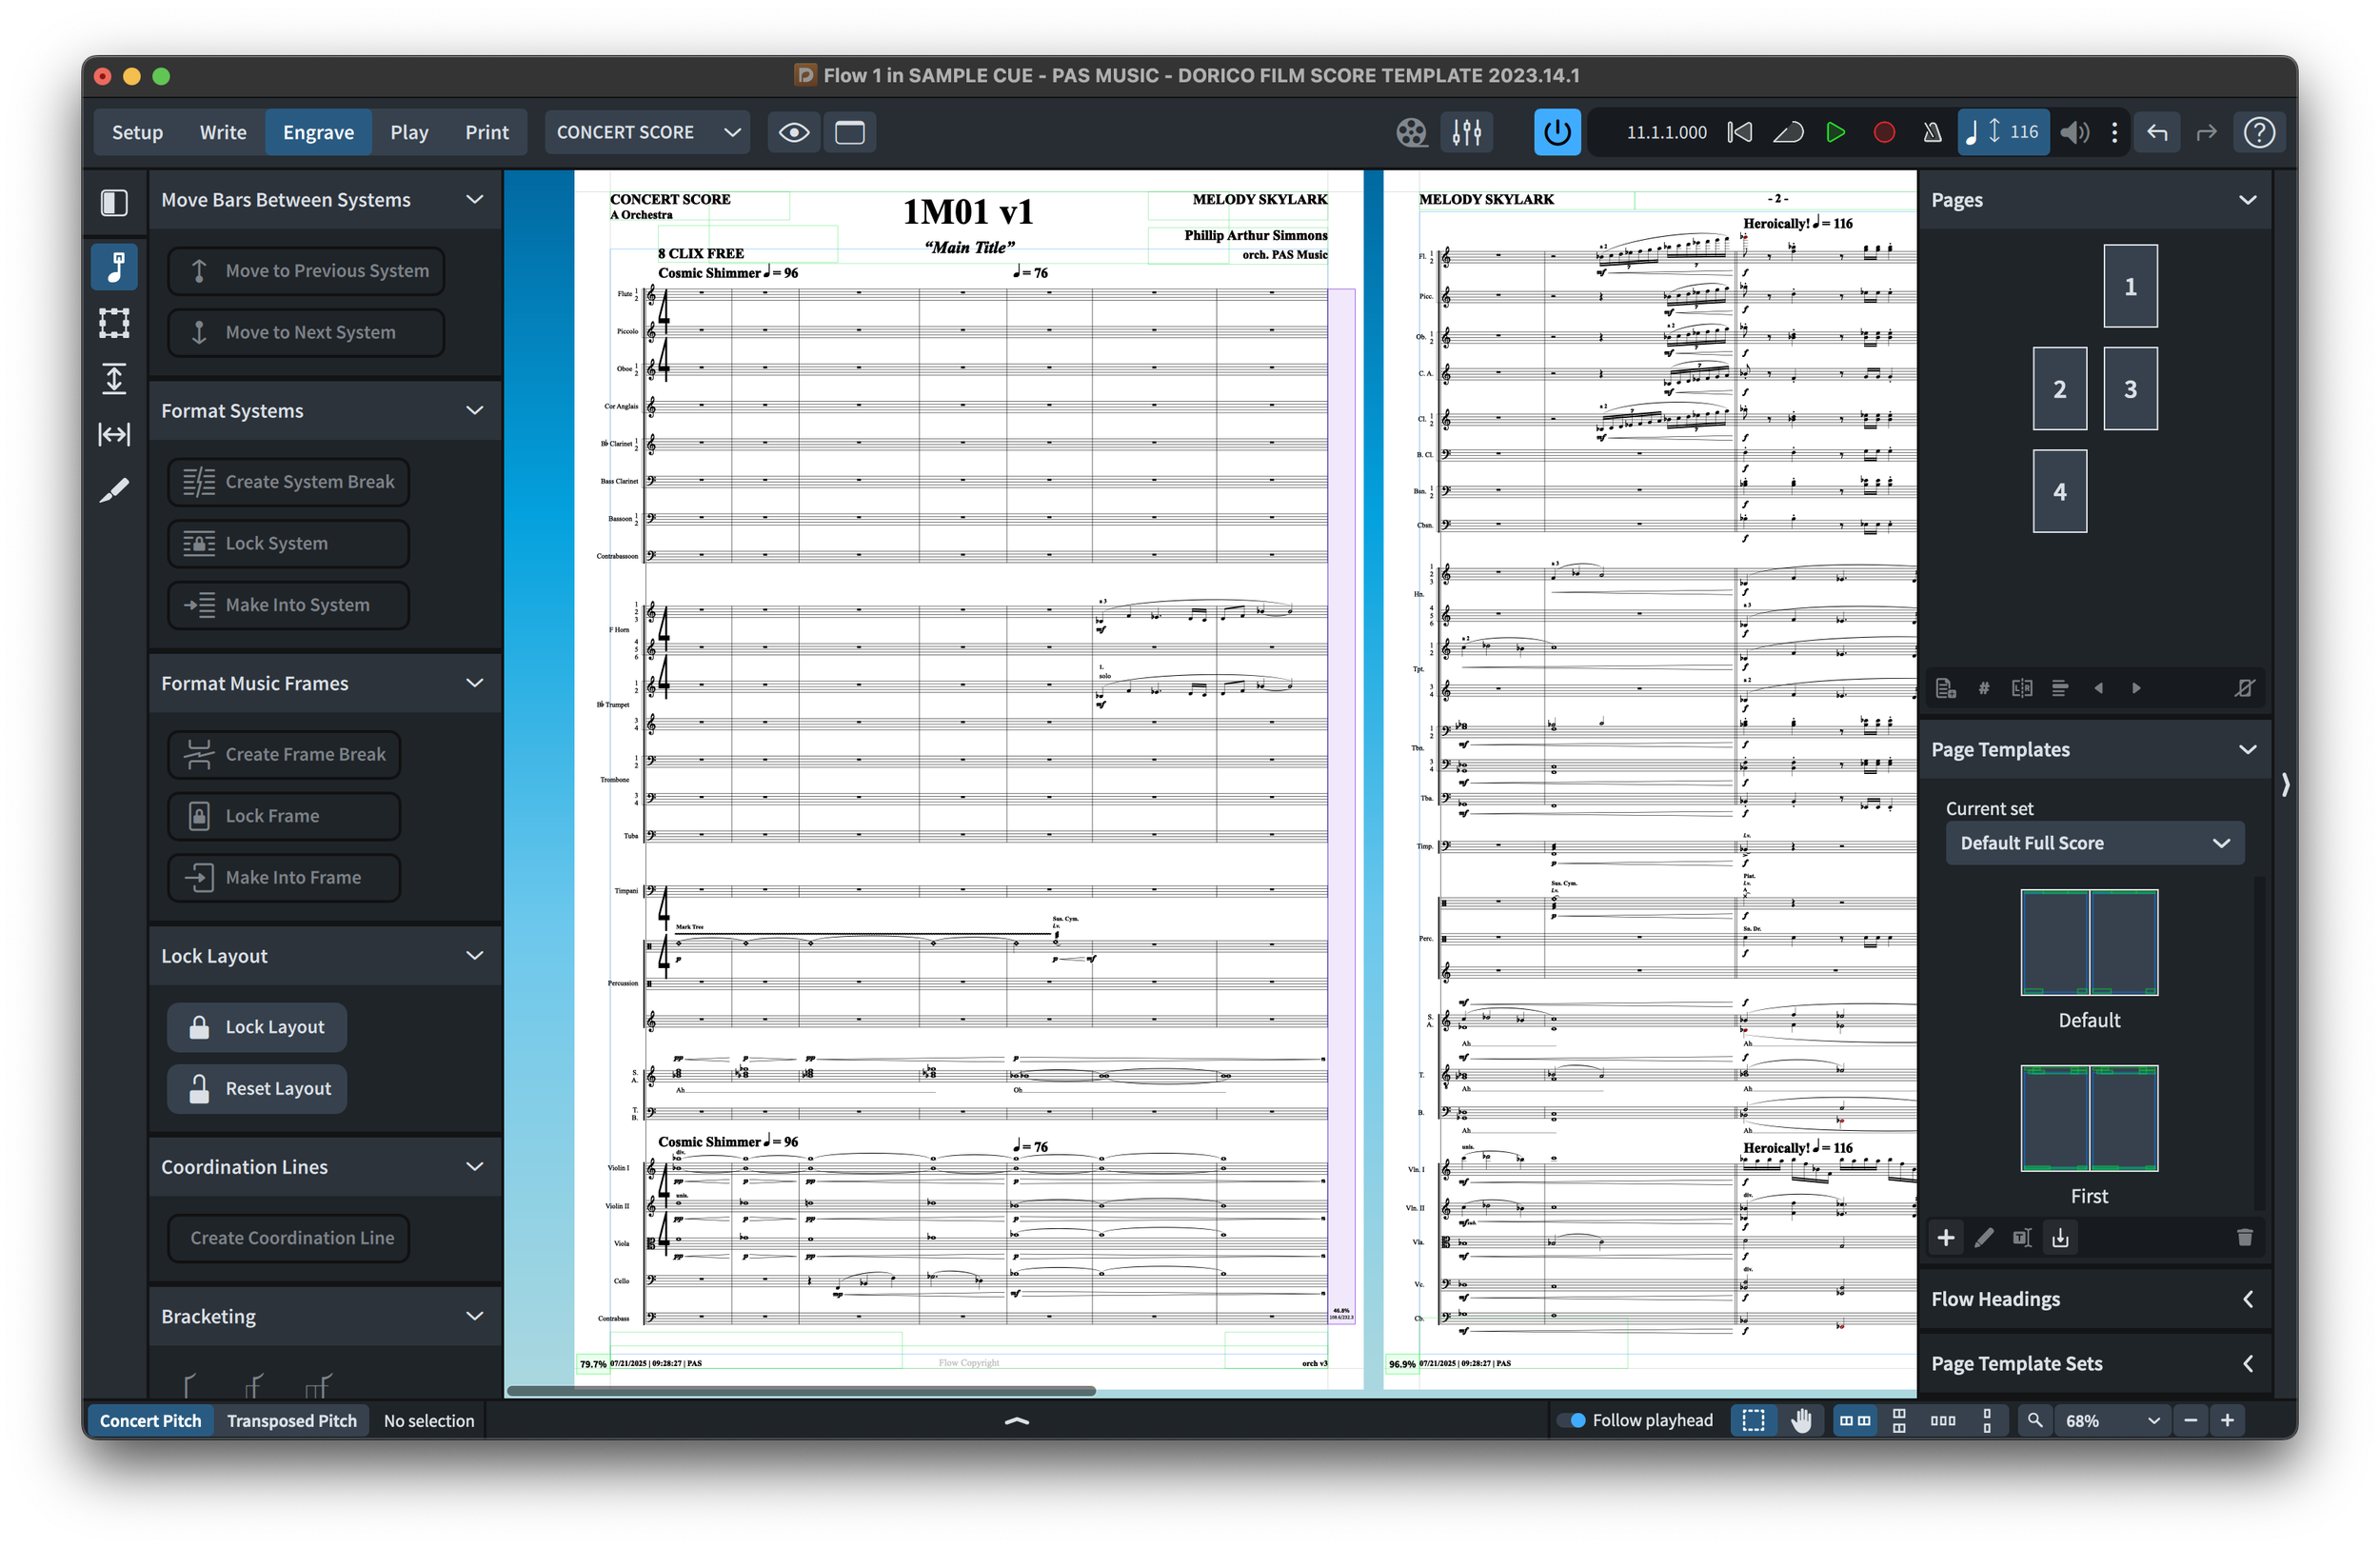Click zoom magnifier icon
This screenshot has height=1548, width=2380.
(2034, 1421)
